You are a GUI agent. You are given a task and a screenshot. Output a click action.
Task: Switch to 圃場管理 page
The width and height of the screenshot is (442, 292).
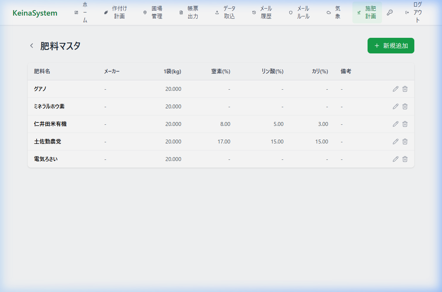coord(153,12)
